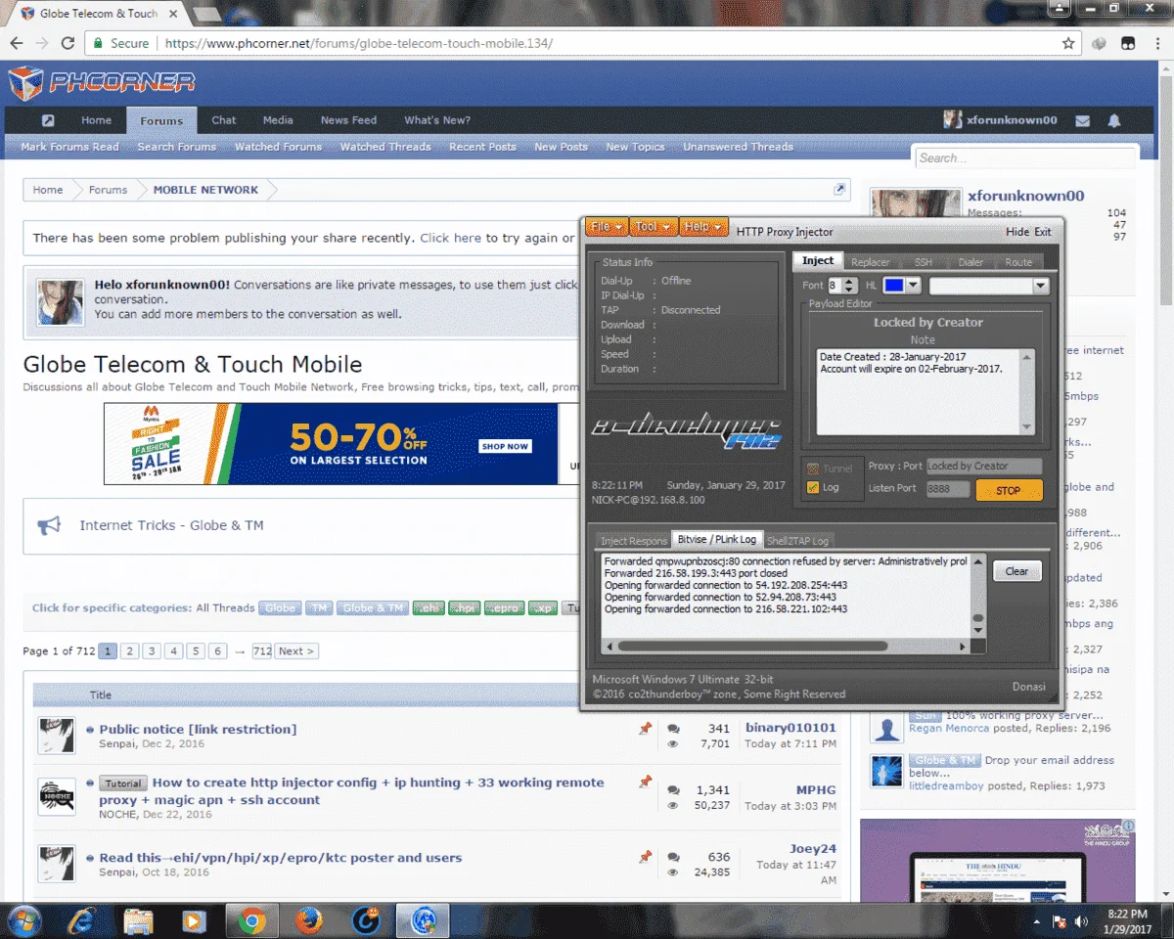1174x939 pixels.
Task: Click Hide on the injector title bar
Action: click(1017, 232)
